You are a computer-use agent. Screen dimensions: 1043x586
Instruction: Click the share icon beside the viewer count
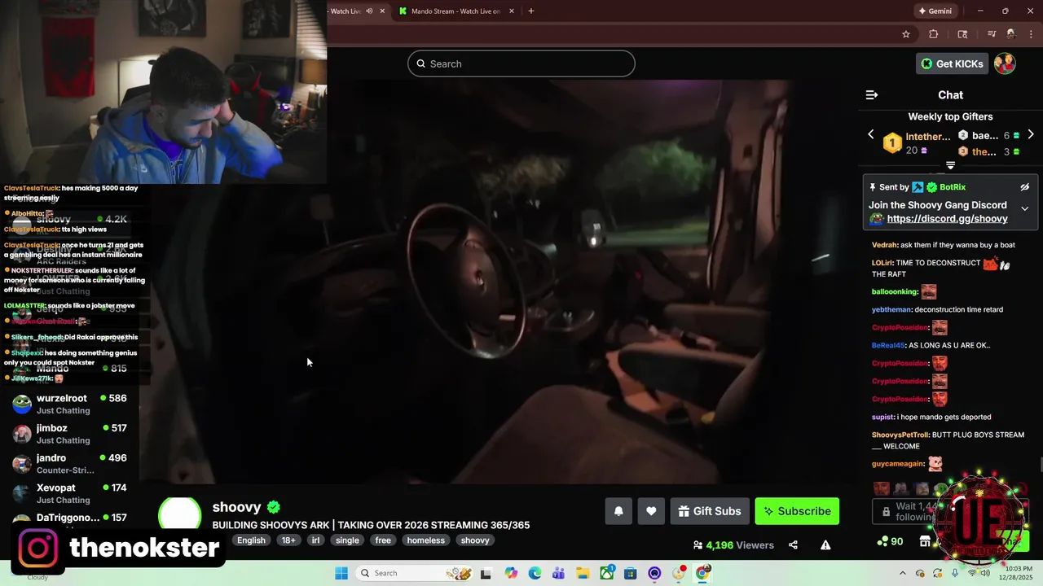(x=793, y=545)
